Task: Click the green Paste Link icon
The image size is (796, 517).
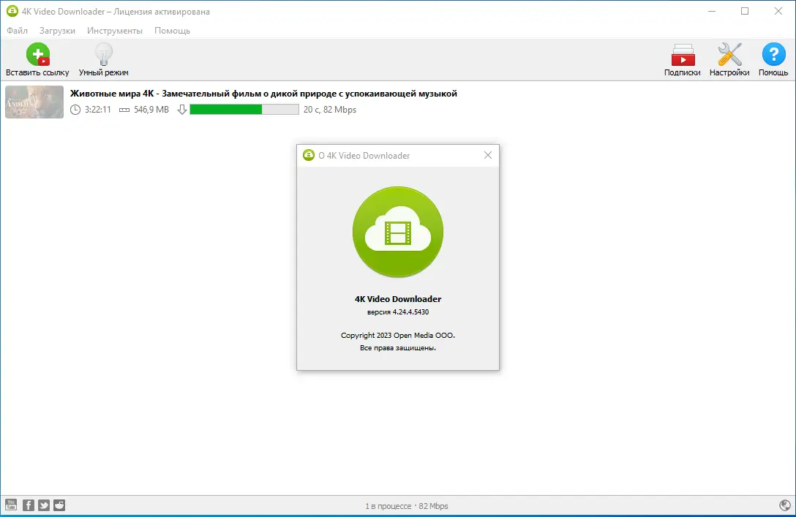Action: [x=38, y=54]
